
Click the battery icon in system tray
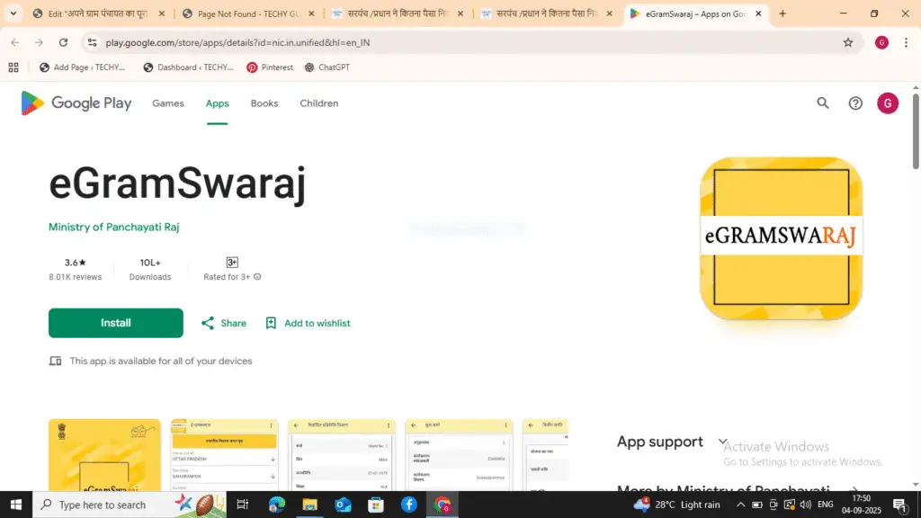coord(757,505)
